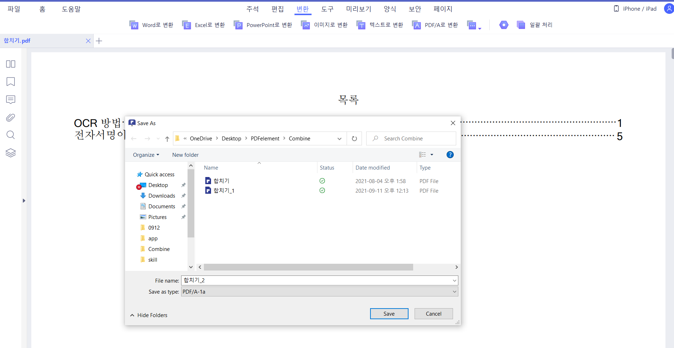Click the File name input field
Screen dimensions: 674x348
(x=317, y=280)
